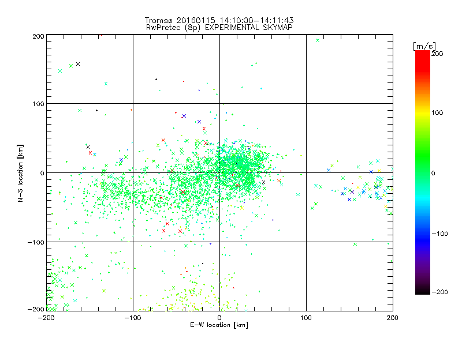
Task: Click the green X marker in the top-right cell
Action: pyautogui.click(x=318, y=40)
